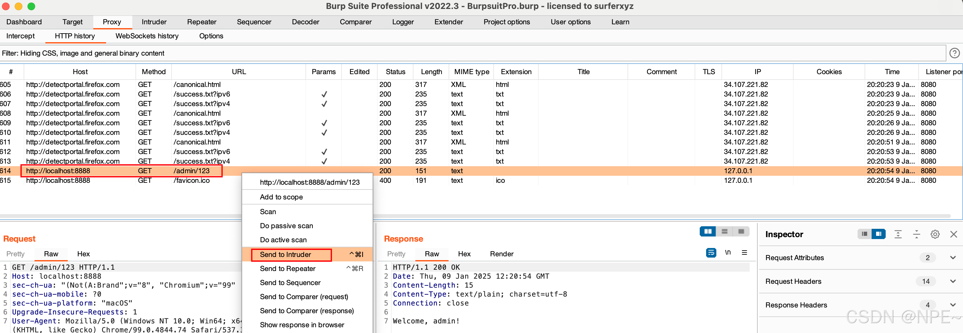
Task: Open User options tab
Action: tap(570, 22)
